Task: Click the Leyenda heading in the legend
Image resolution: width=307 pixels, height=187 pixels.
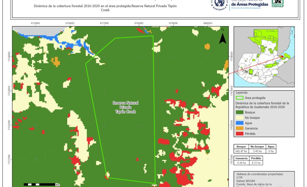Action: click(x=241, y=92)
